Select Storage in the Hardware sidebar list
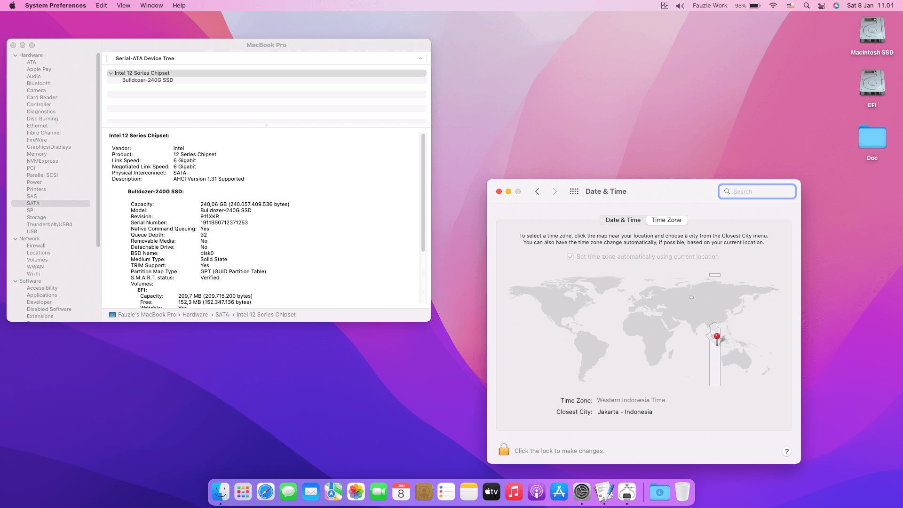903x508 pixels. pyautogui.click(x=36, y=218)
